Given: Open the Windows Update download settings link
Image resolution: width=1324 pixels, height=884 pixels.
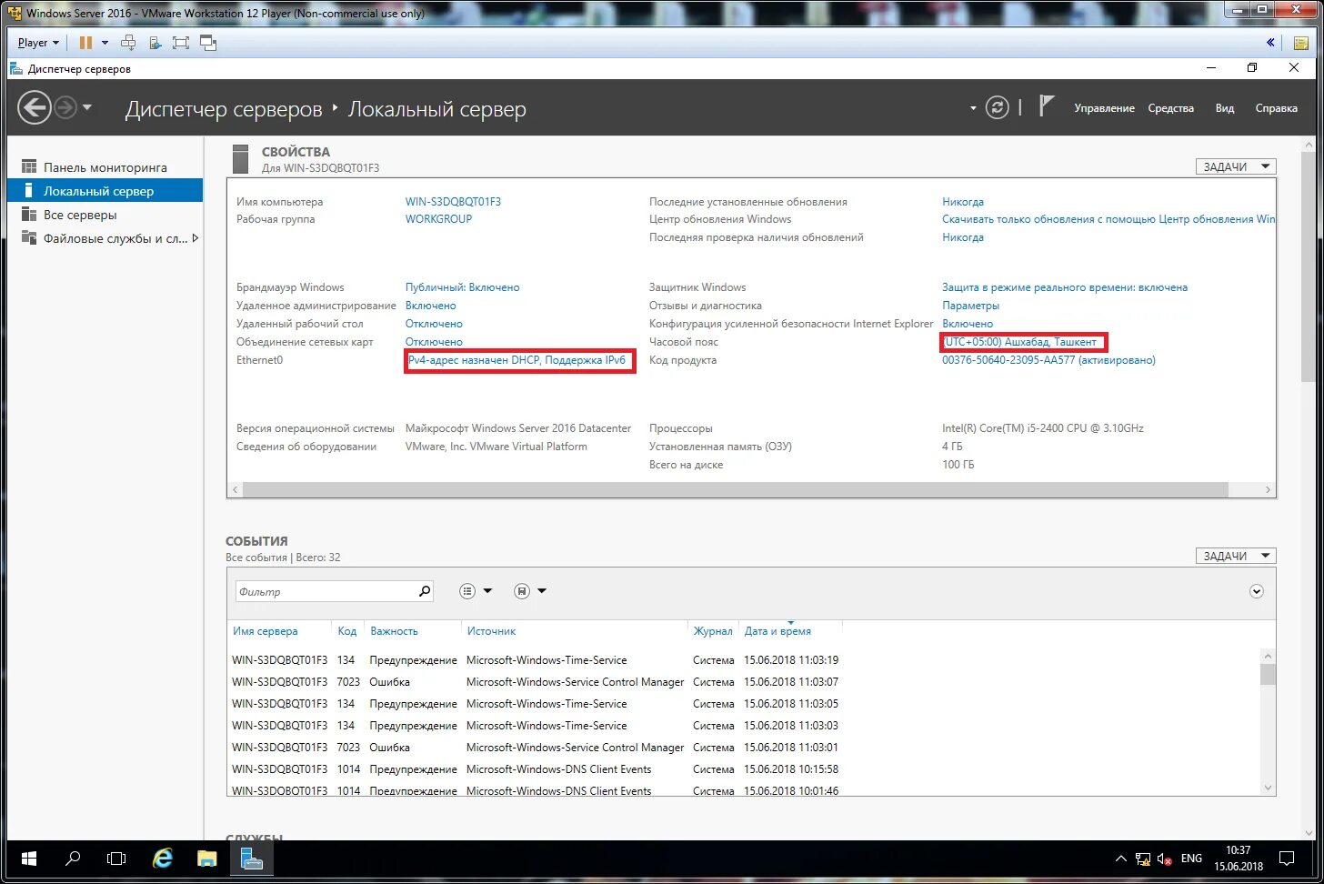Looking at the screenshot, I should pos(1108,219).
